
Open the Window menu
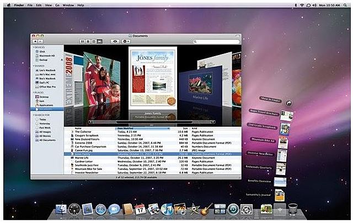tap(68, 5)
